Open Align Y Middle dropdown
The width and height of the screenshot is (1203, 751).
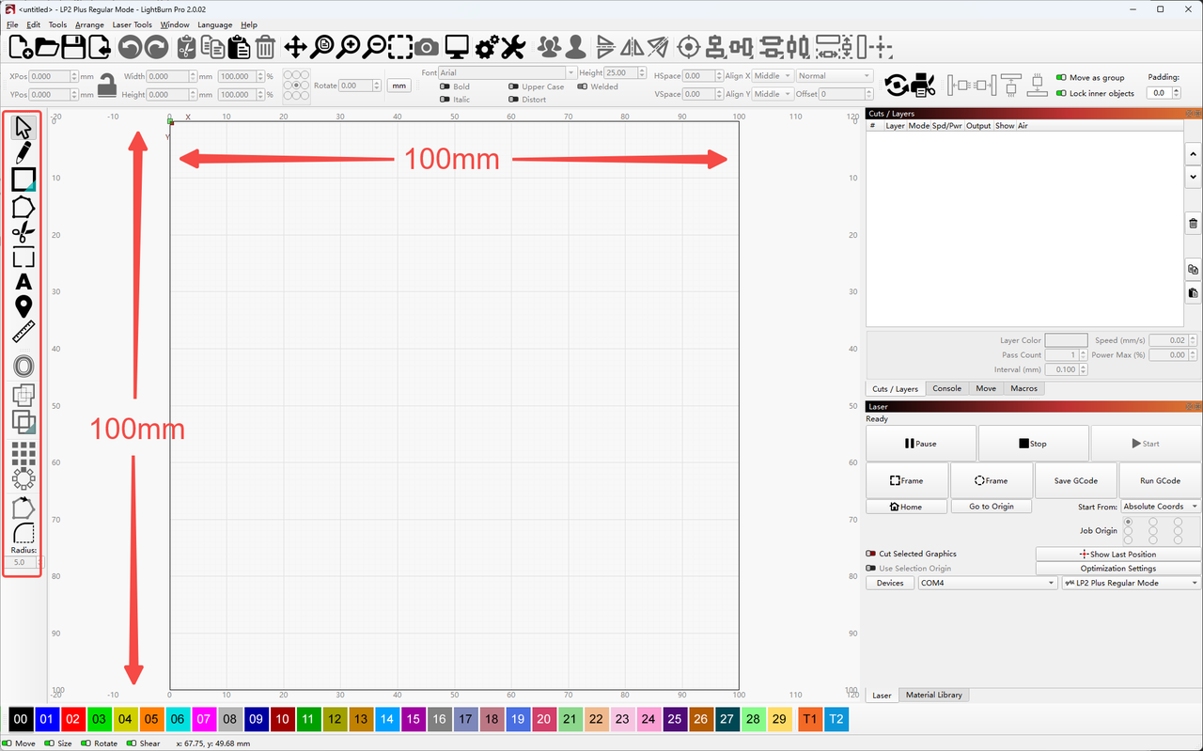[773, 94]
